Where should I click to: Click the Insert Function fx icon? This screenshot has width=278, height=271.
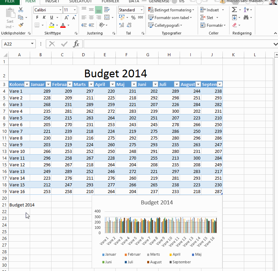[76, 44]
